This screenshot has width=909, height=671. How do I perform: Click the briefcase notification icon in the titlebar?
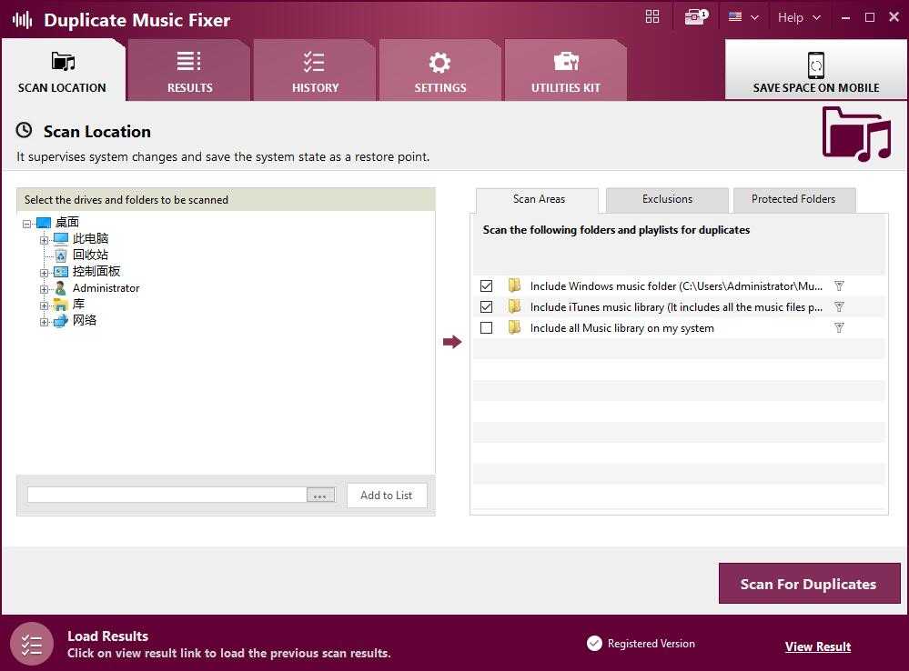coord(693,16)
